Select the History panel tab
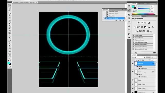This screenshot has width=165, height=93. point(105,10)
